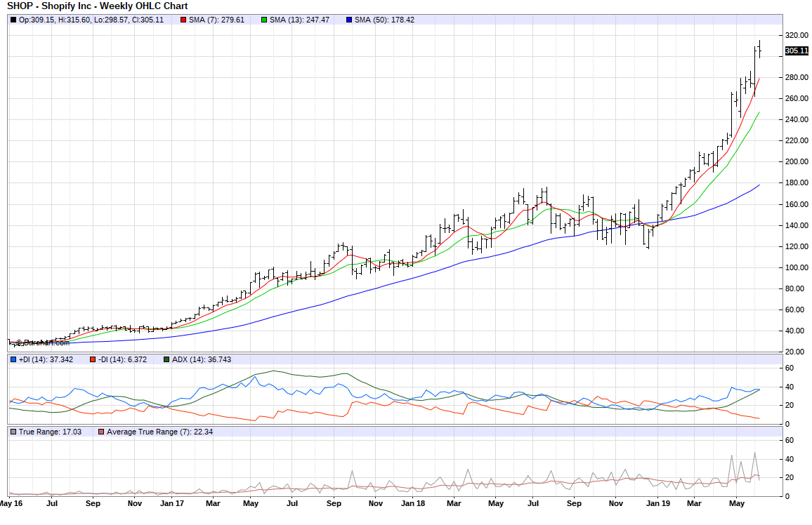Screen dimensions: 812x525
Task: Click the 320.00 price axis label
Action: [x=796, y=35]
